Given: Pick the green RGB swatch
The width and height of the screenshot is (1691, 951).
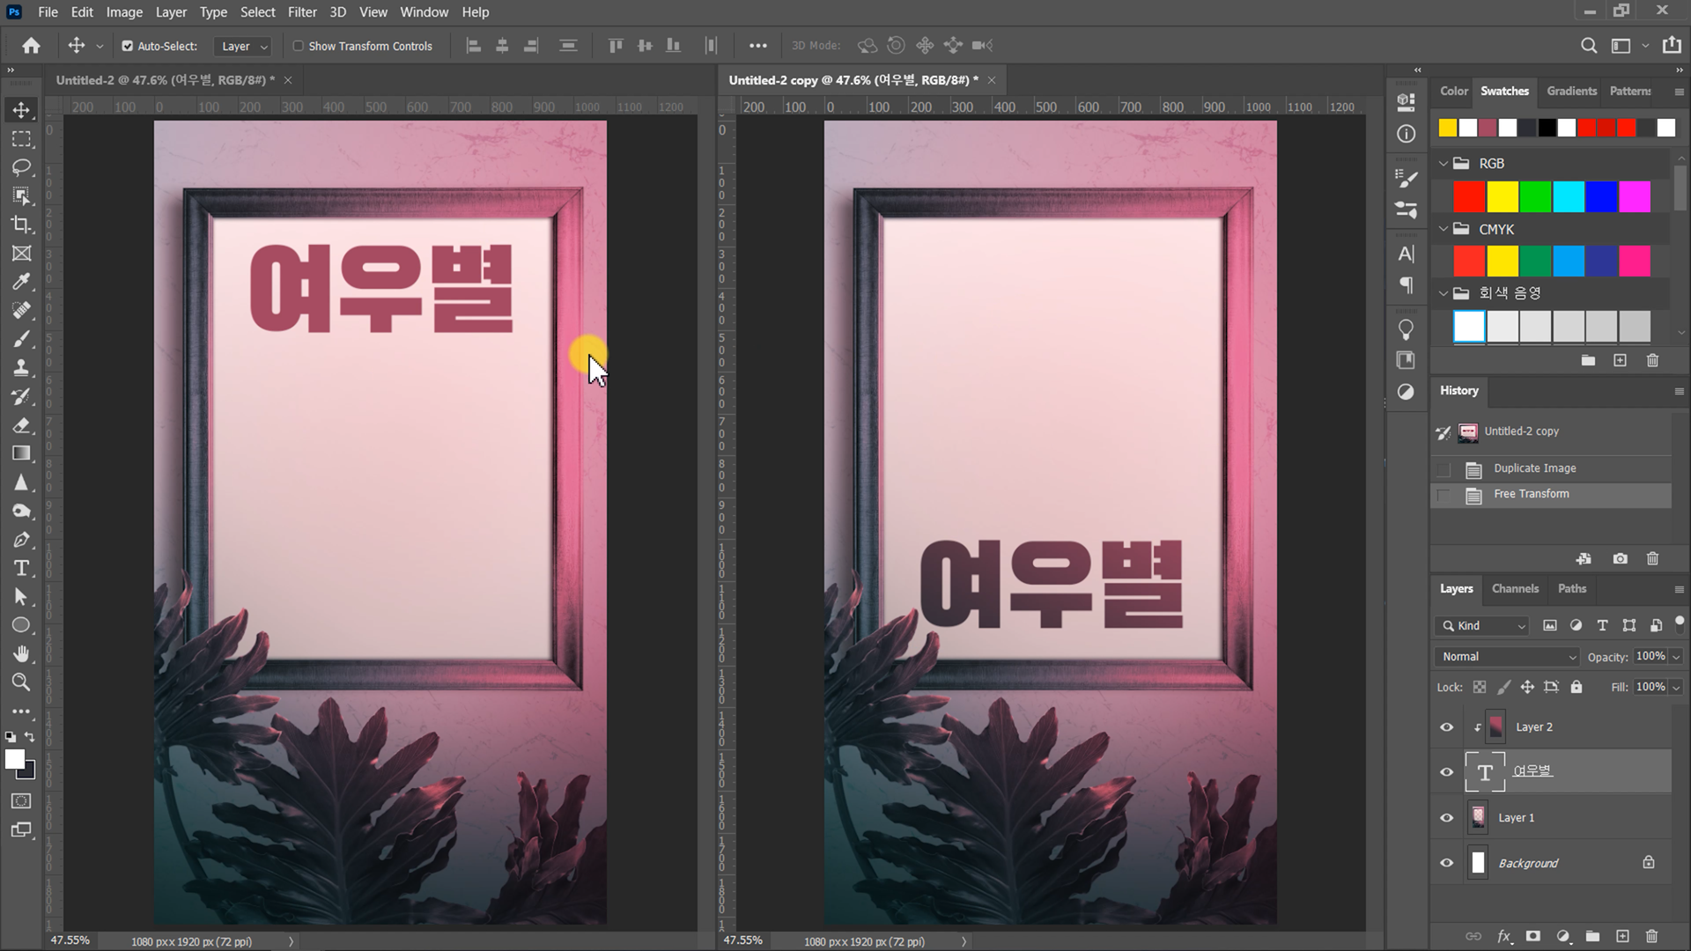Looking at the screenshot, I should pos(1535,197).
